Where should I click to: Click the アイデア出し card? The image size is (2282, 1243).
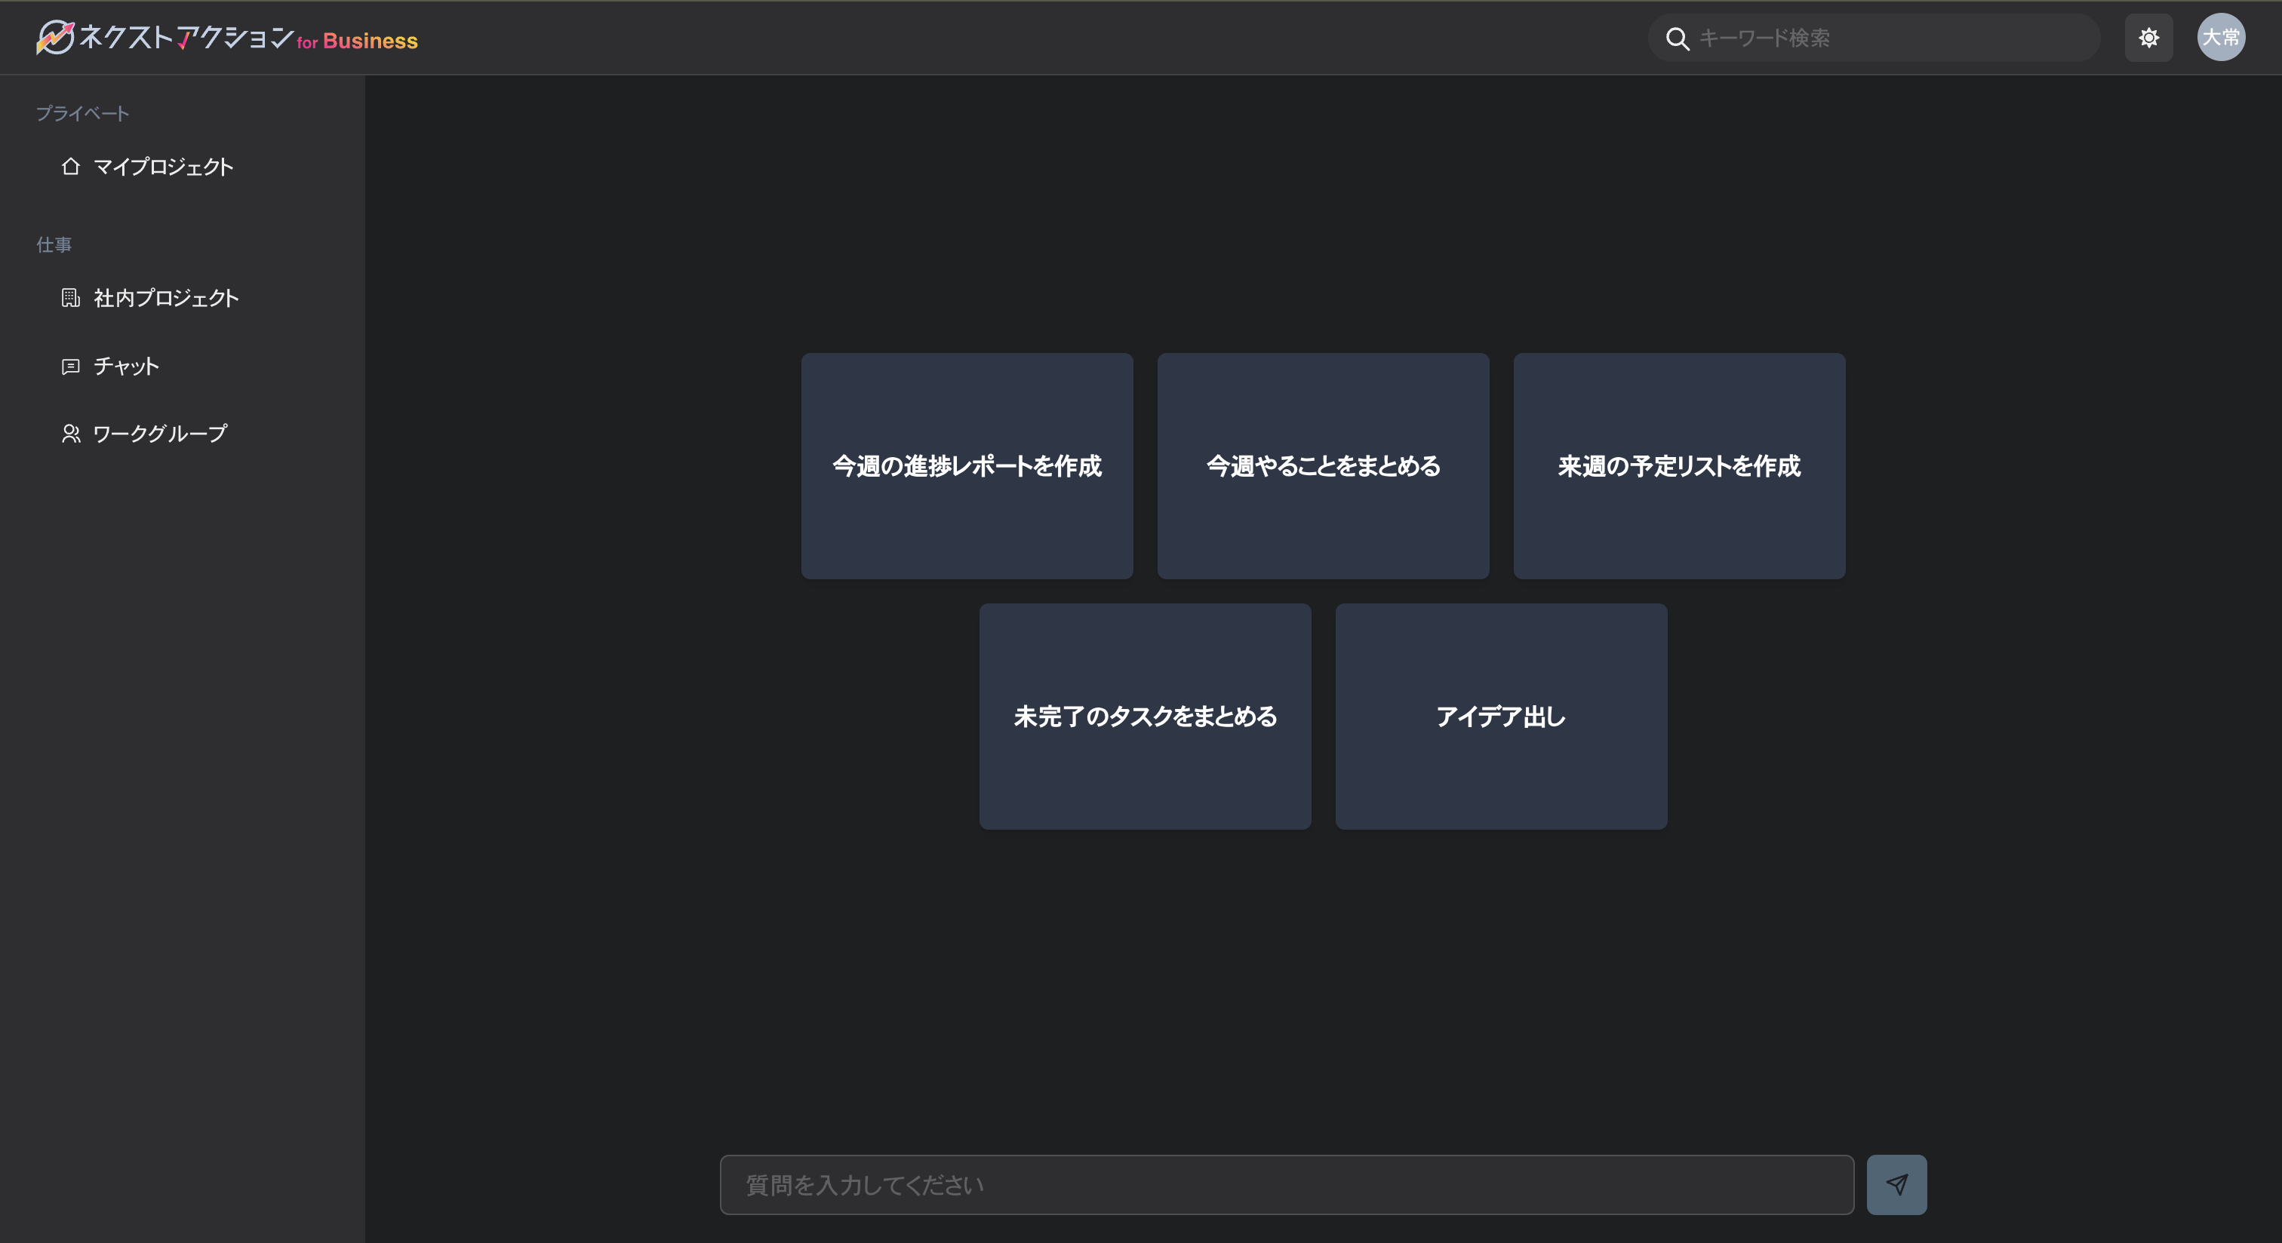coord(1501,717)
